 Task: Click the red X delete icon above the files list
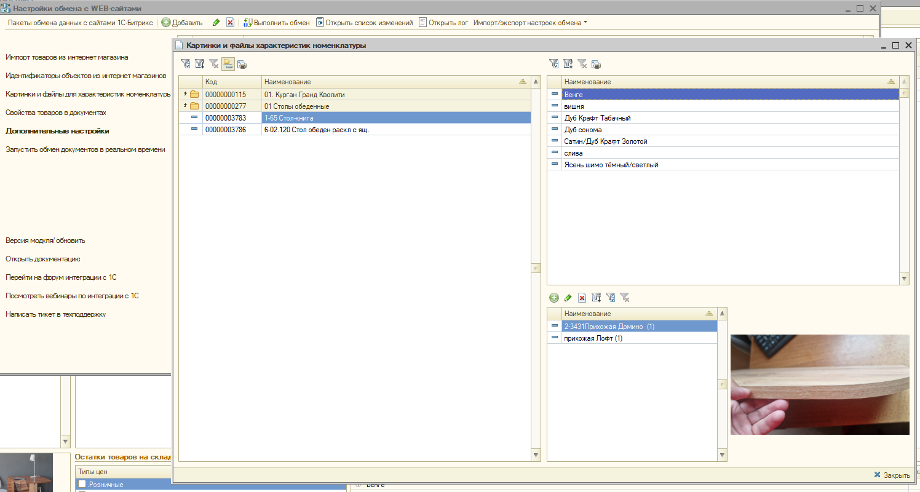[582, 298]
